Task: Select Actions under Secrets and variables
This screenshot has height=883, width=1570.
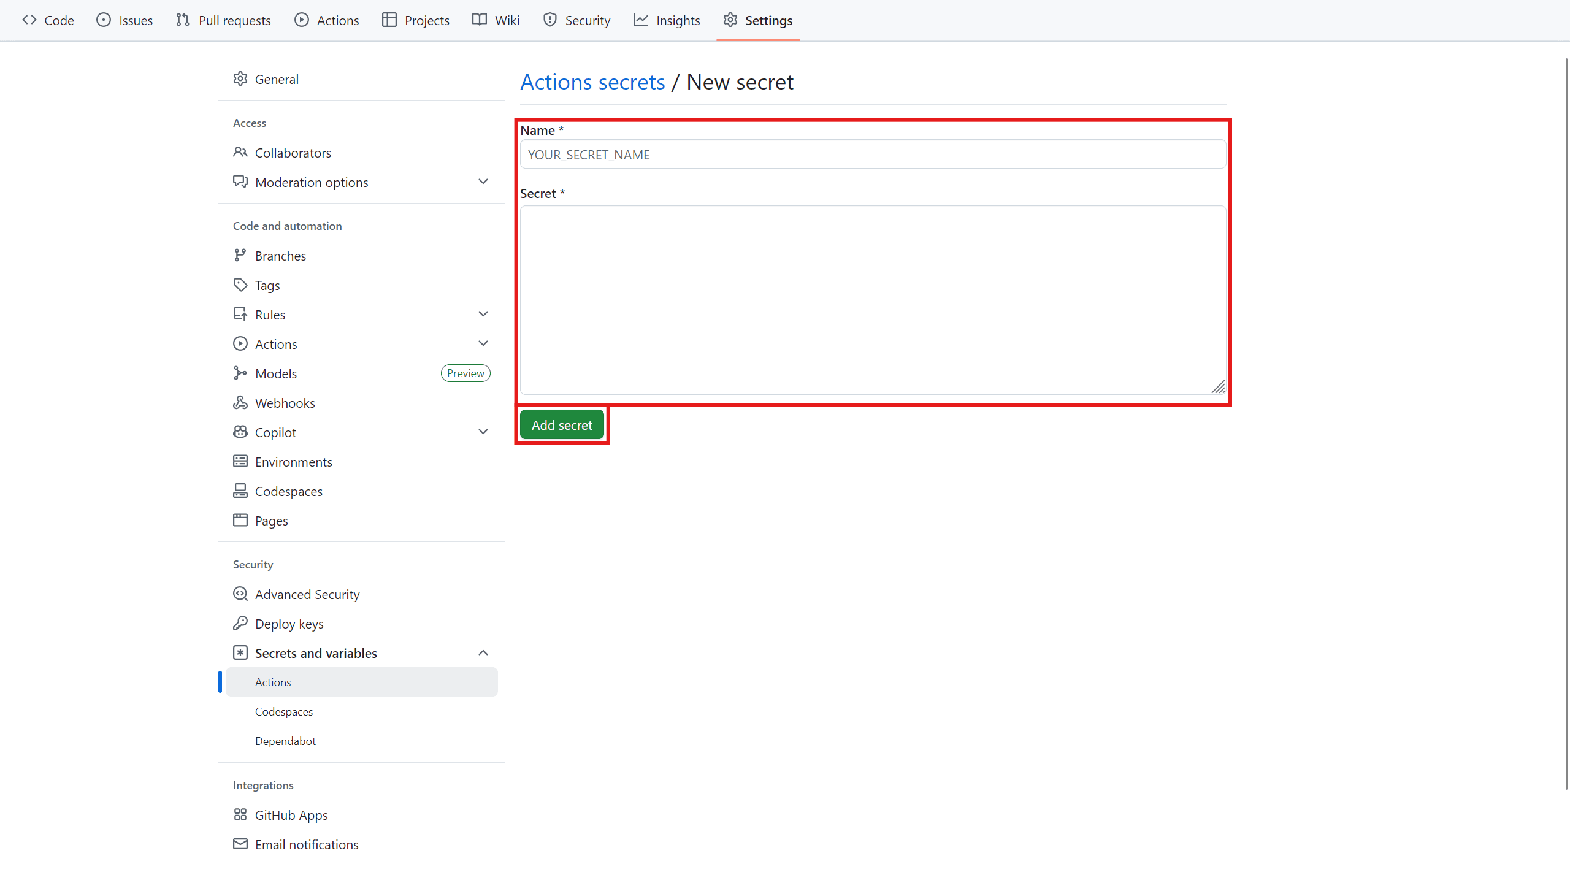Action: pyautogui.click(x=362, y=682)
